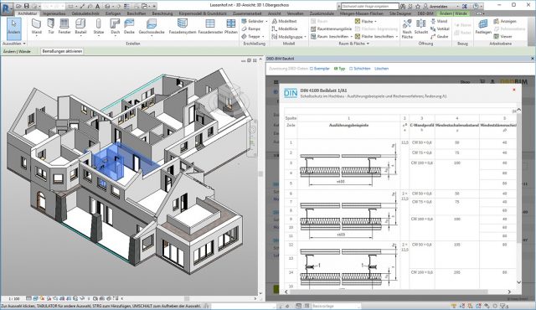
Task: Switch to the Ingenieurbau tab
Action: coord(54,13)
